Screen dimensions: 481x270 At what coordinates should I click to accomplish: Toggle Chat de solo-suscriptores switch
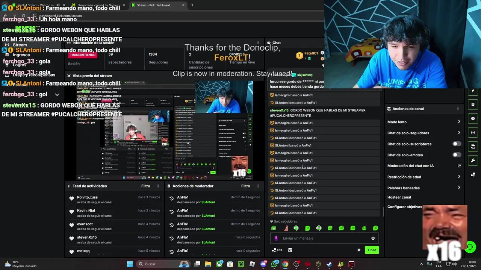[457, 144]
